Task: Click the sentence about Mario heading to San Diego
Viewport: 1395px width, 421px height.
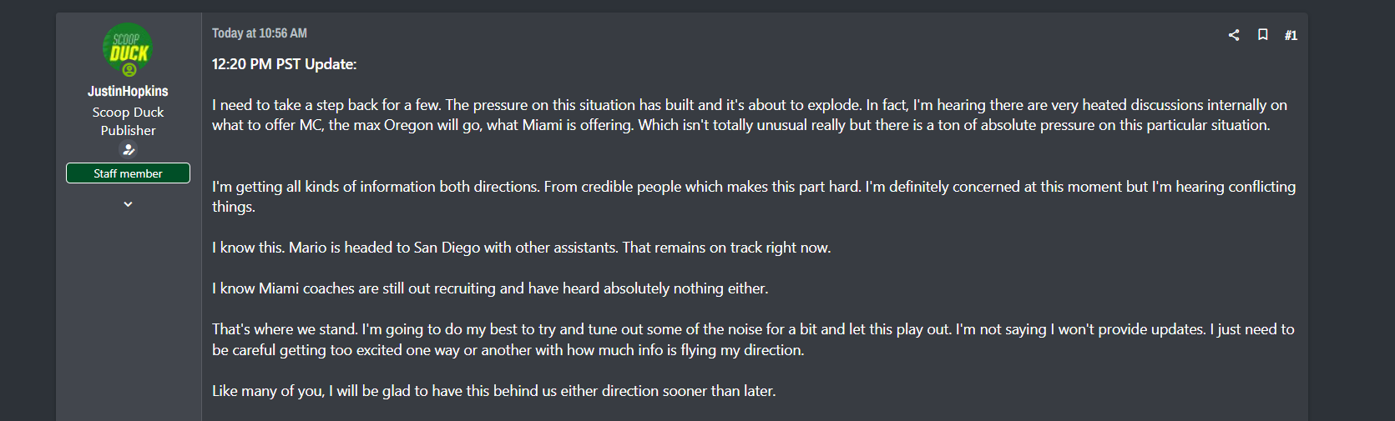Action: point(521,248)
